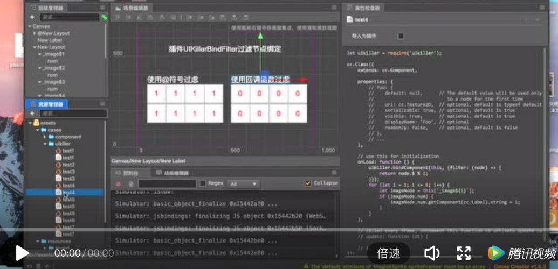Collapse the _image$3 node
Viewport: 558px width, 269px height.
pyautogui.click(x=39, y=82)
